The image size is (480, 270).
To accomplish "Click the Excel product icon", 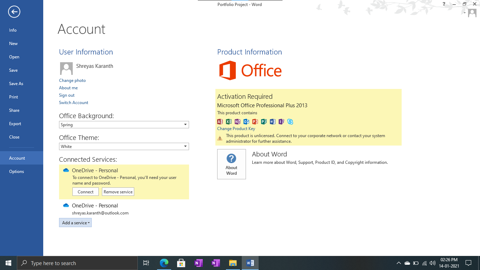I will tap(229, 122).
